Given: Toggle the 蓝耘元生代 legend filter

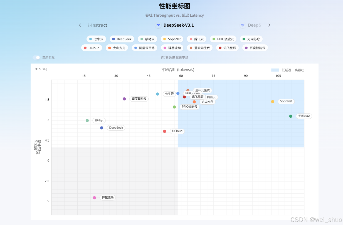Looking at the screenshot, I should 200,48.
